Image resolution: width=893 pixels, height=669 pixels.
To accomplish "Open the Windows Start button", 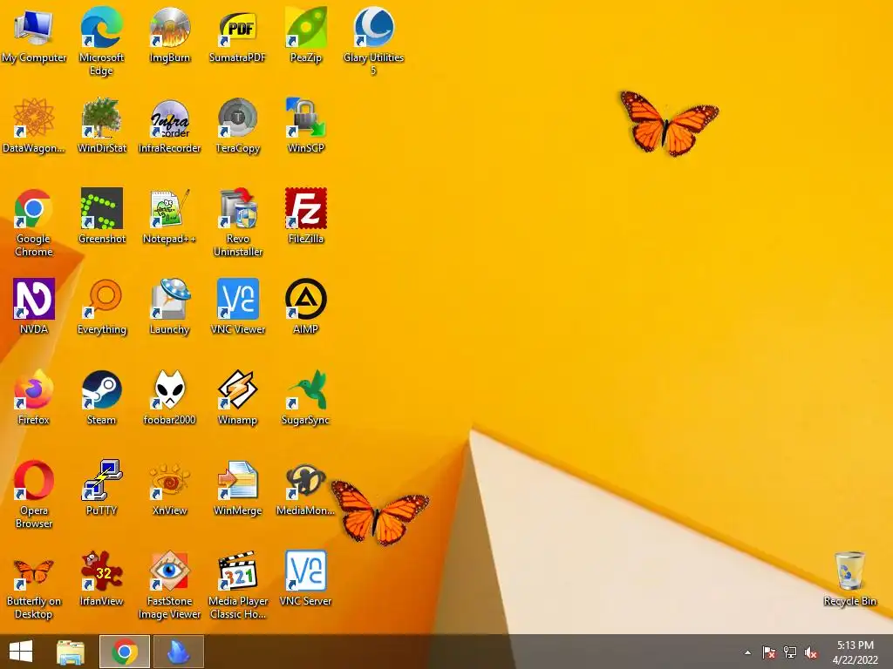I will (21, 652).
